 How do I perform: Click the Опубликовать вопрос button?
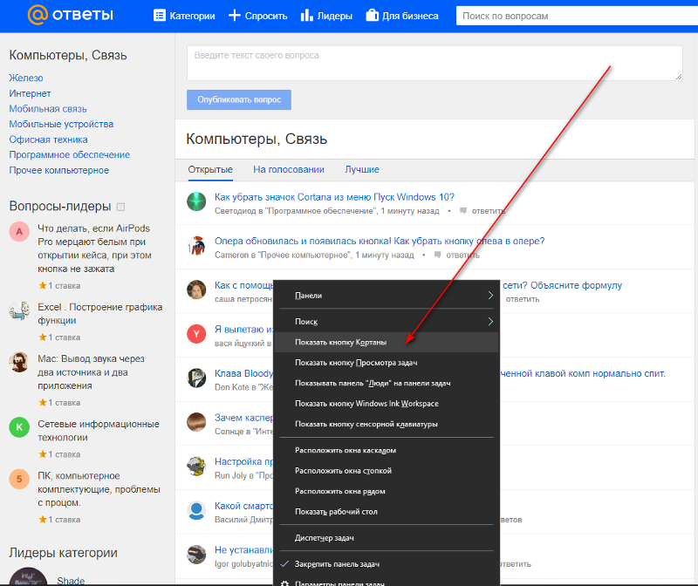(x=239, y=99)
